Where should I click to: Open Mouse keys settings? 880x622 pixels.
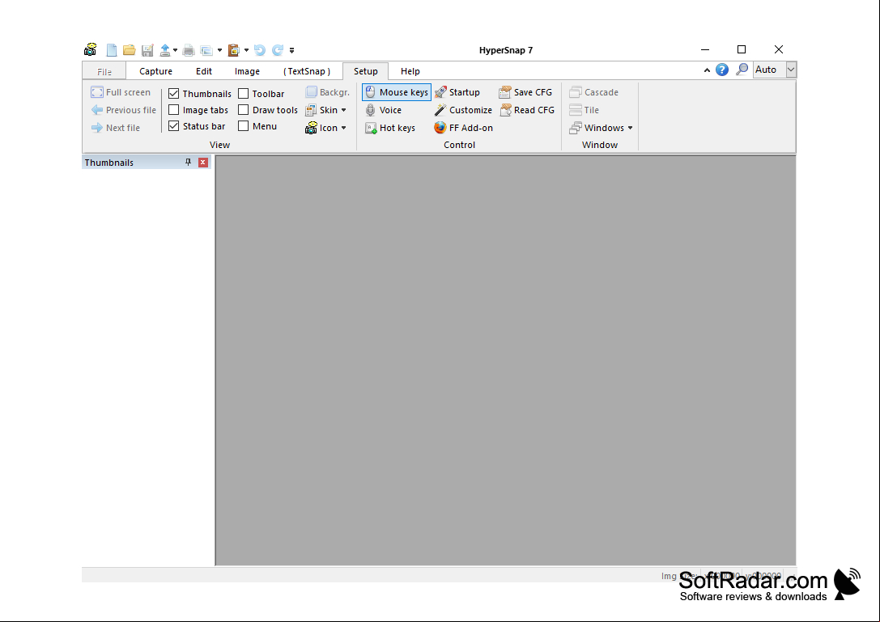click(397, 92)
